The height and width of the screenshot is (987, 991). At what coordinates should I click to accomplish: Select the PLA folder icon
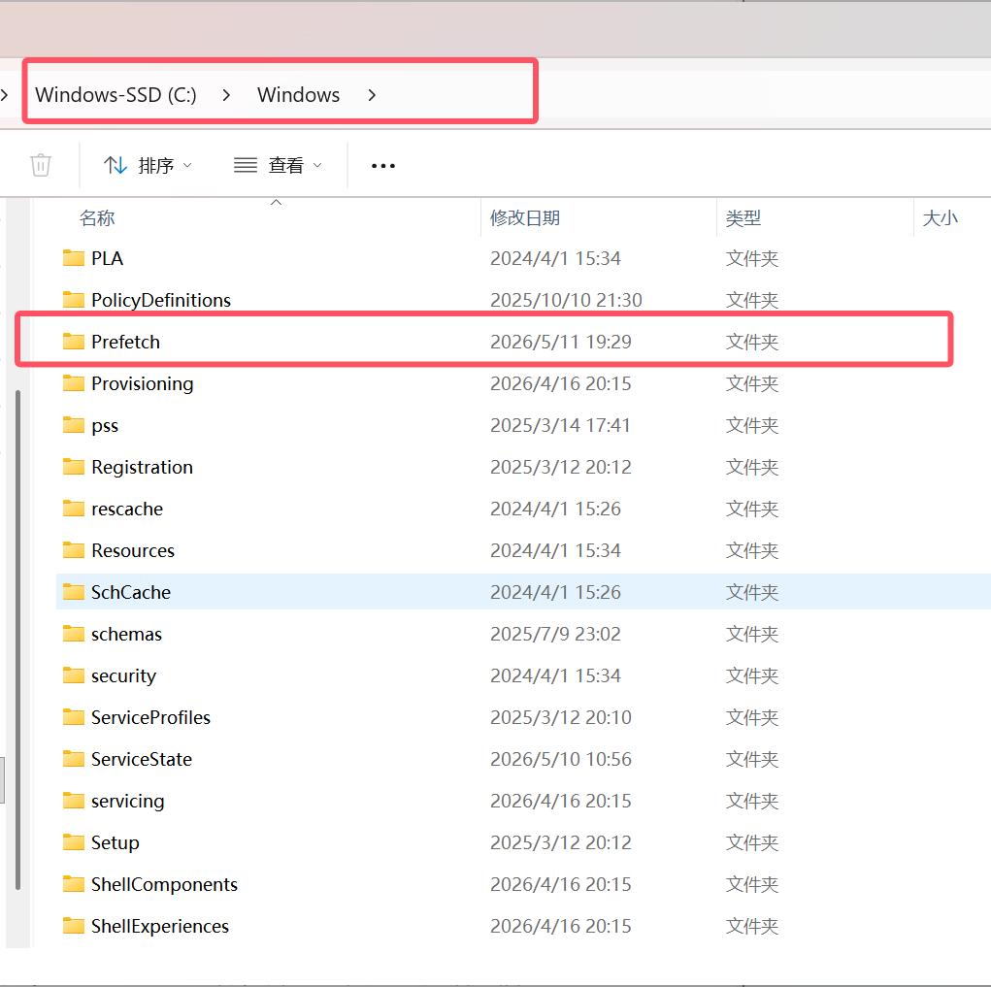pyautogui.click(x=74, y=258)
